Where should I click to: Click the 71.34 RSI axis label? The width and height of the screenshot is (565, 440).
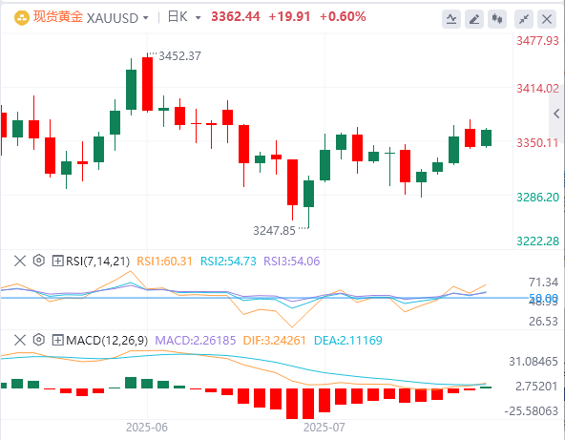(x=543, y=283)
